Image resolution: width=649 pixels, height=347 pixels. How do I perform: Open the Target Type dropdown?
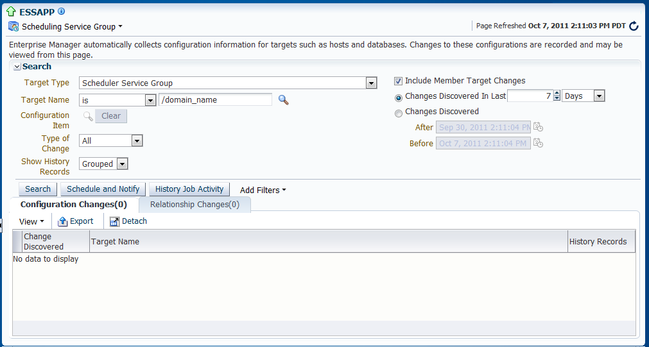click(371, 83)
